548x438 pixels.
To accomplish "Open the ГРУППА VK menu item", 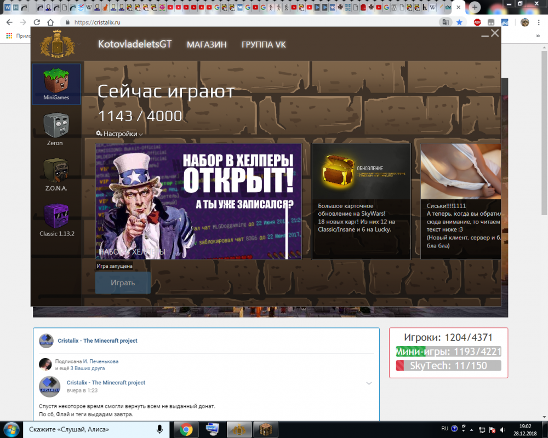I will click(x=264, y=44).
